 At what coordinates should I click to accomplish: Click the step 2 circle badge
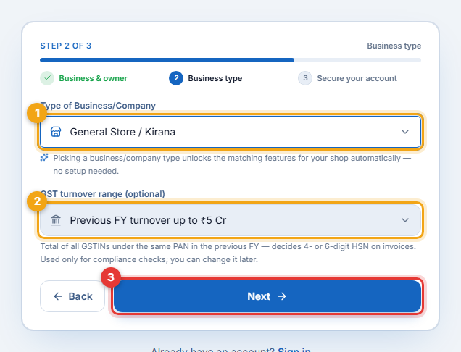176,78
